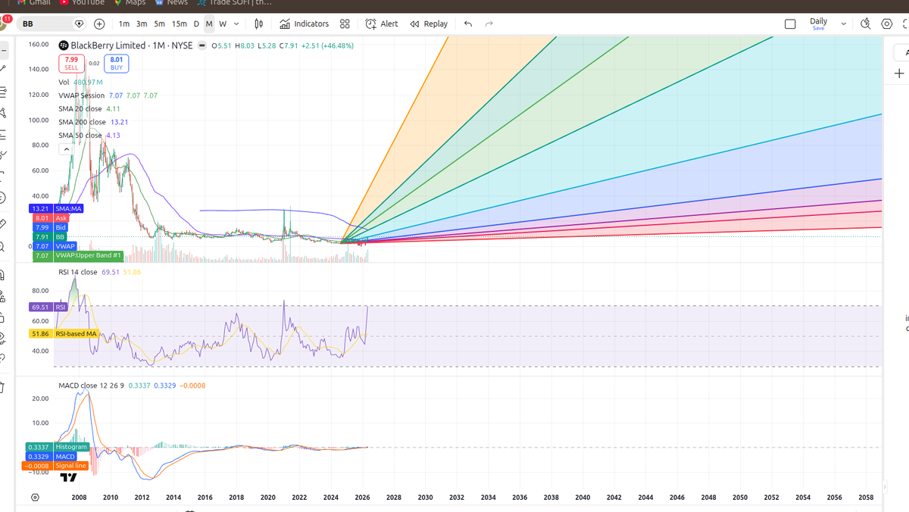Click the VWAP:Upper Band #1 label
The height and width of the screenshot is (512, 909).
pyautogui.click(x=77, y=256)
